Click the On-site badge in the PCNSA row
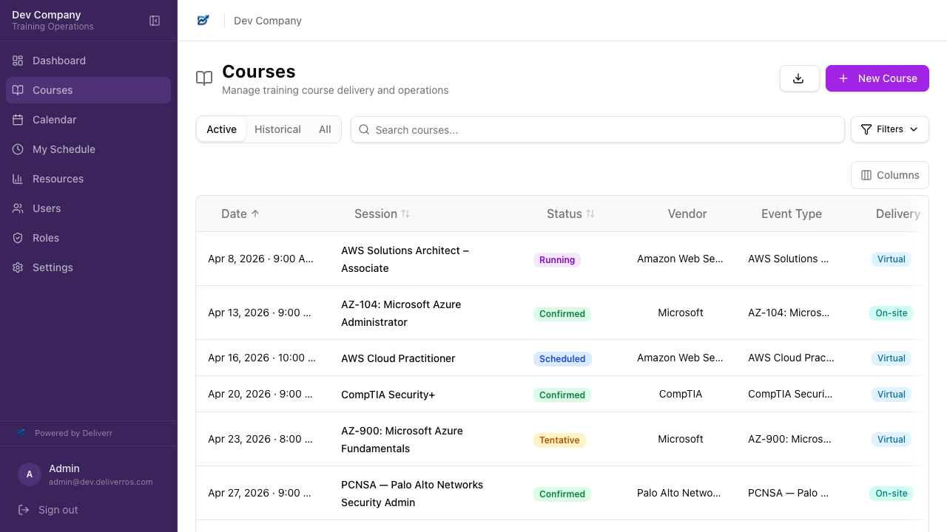Image resolution: width=947 pixels, height=532 pixels. (892, 493)
